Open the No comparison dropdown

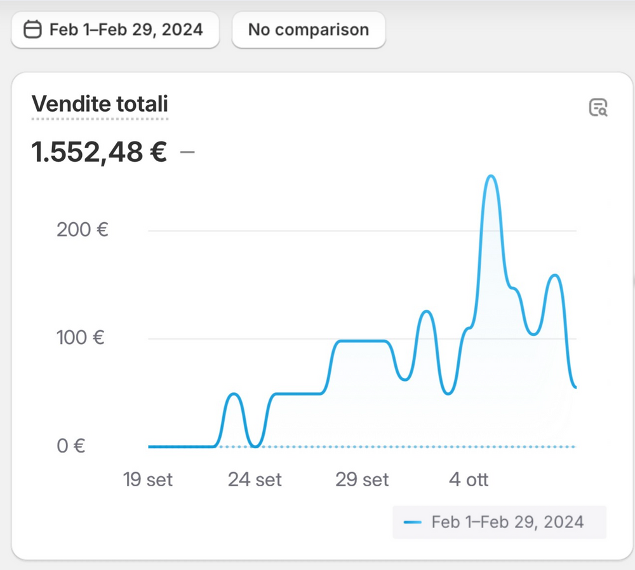308,30
